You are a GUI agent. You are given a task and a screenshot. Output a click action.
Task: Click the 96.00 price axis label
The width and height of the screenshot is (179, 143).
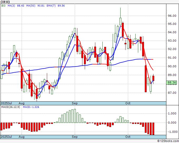click(172, 16)
